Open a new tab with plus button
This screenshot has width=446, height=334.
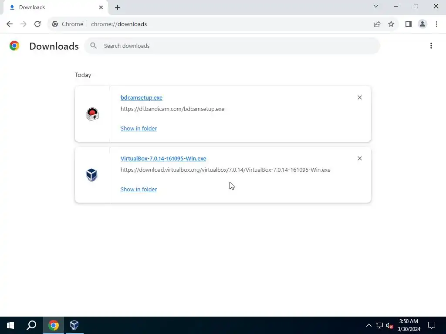pos(118,7)
